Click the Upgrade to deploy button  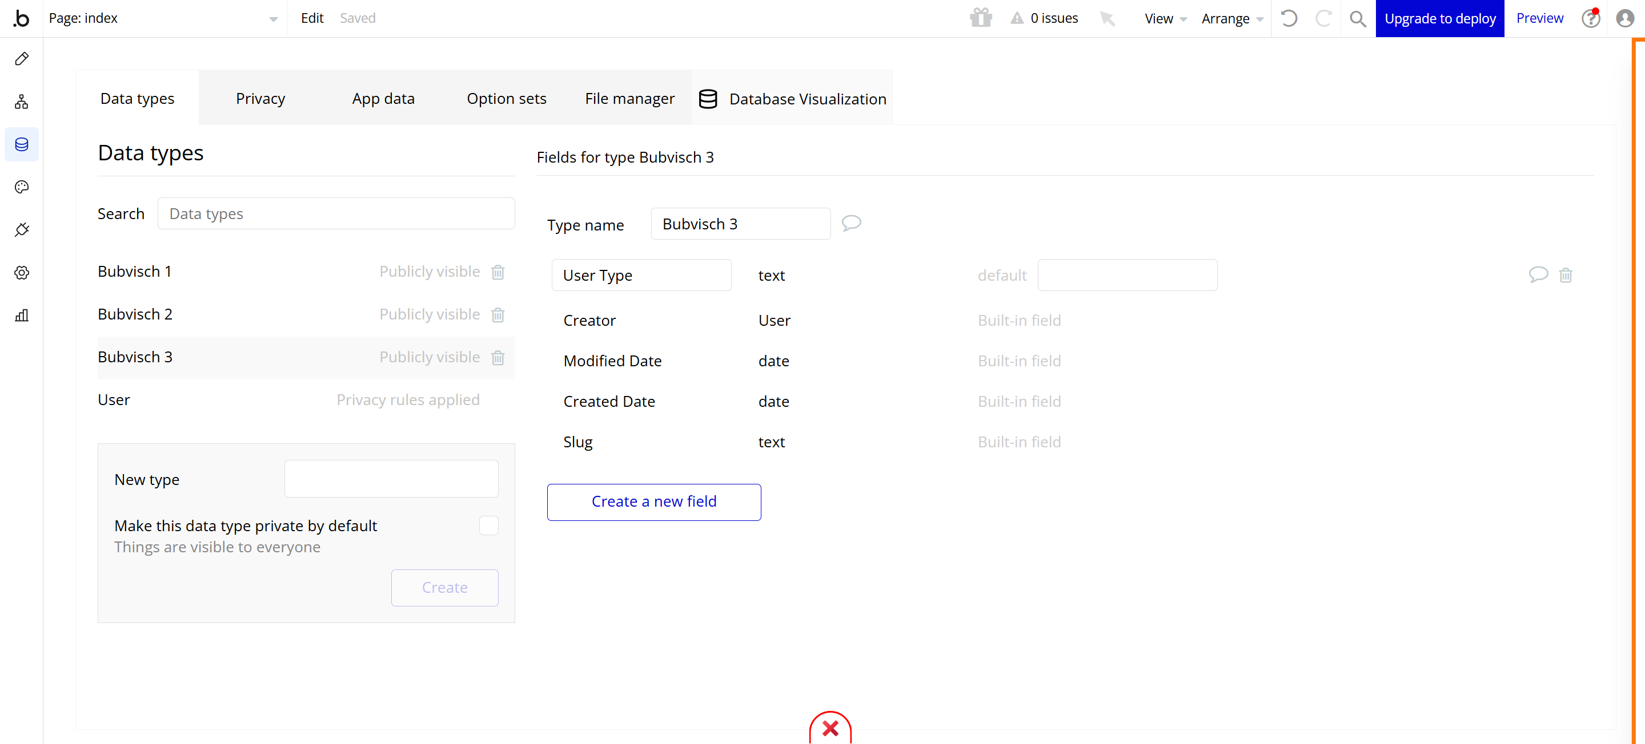(1439, 18)
